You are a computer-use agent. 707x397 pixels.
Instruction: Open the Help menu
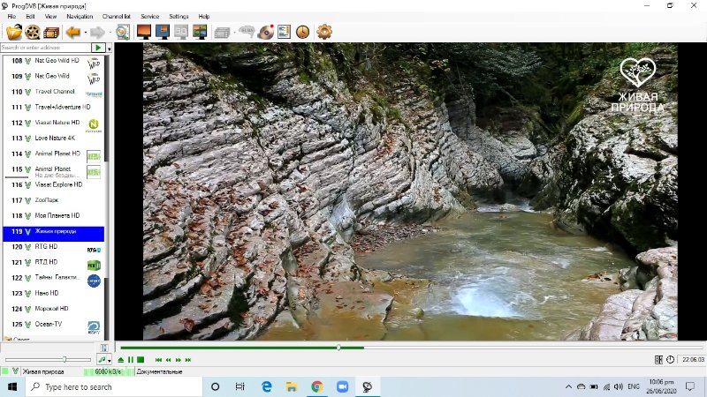tap(204, 16)
